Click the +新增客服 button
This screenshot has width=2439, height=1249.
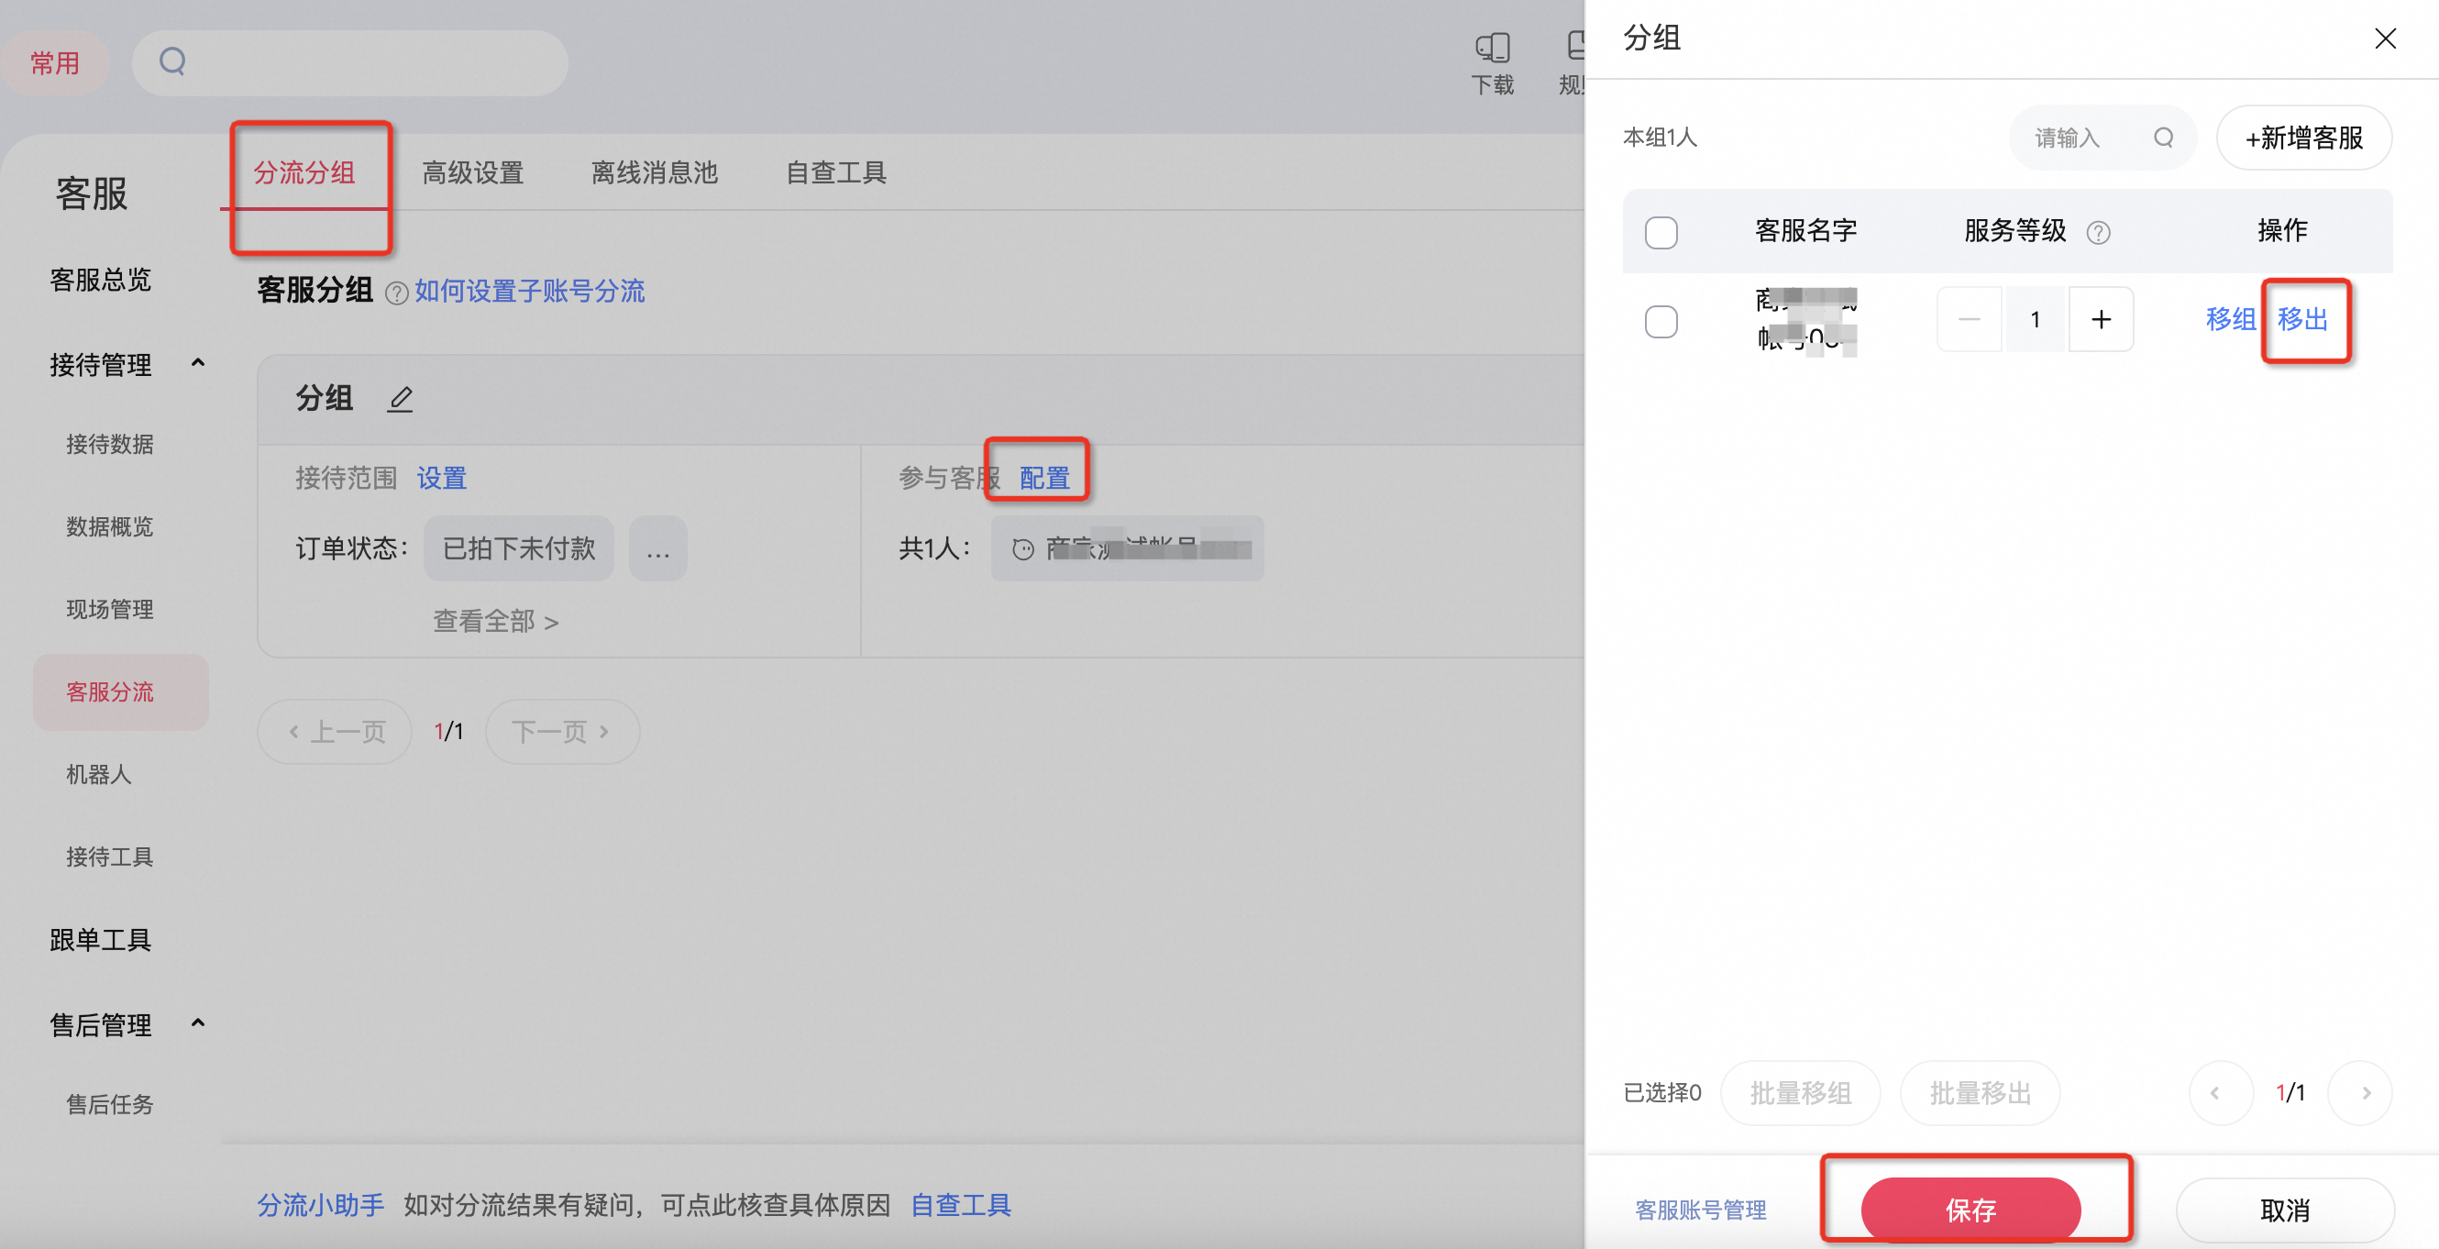2303,138
